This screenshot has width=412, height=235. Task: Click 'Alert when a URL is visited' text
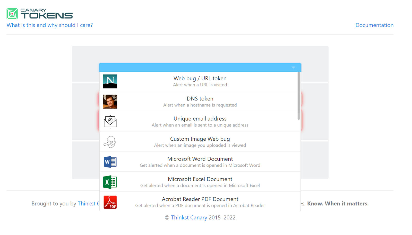click(x=200, y=85)
